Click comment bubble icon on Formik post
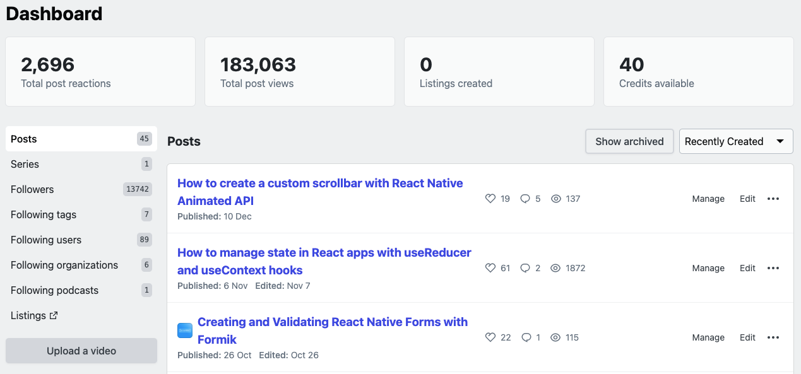 tap(526, 337)
